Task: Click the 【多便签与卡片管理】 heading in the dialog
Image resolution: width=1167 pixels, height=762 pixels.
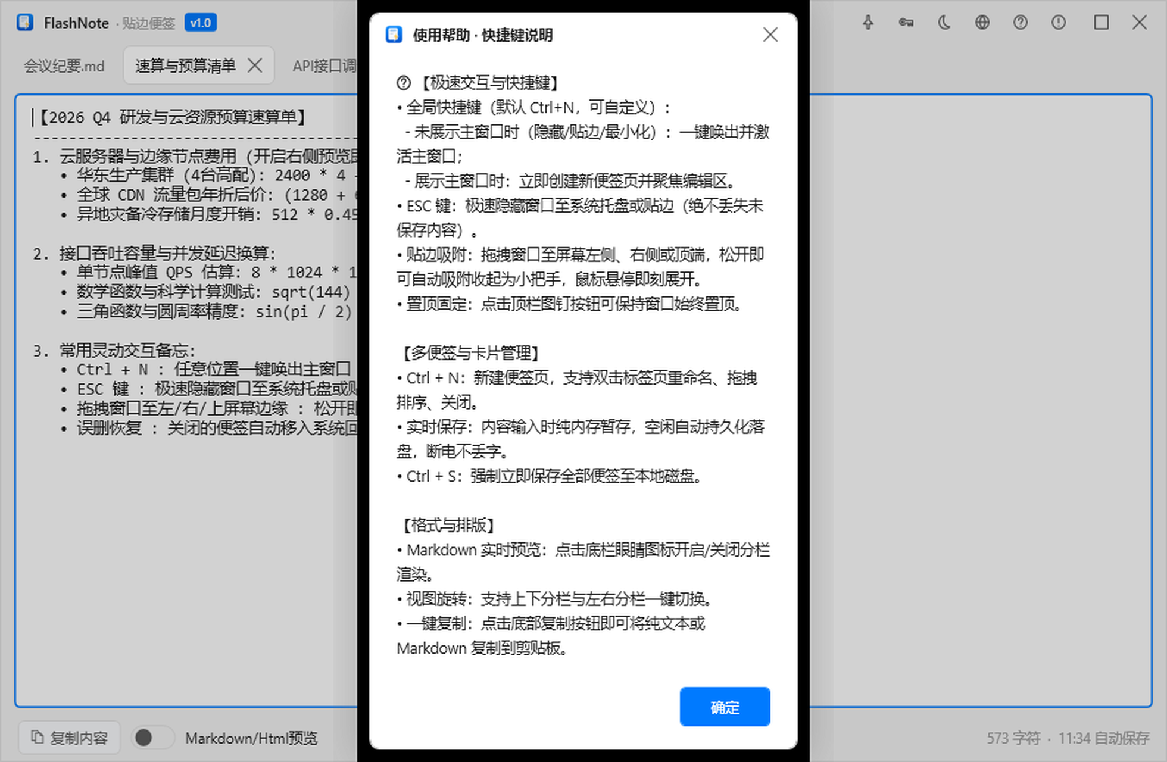Action: [470, 353]
